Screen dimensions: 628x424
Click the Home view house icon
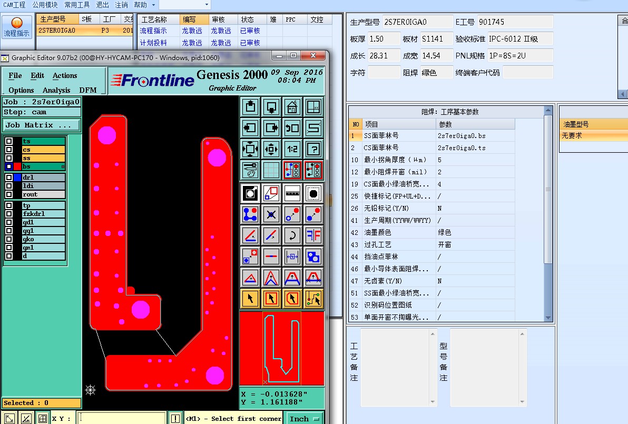pos(292,107)
